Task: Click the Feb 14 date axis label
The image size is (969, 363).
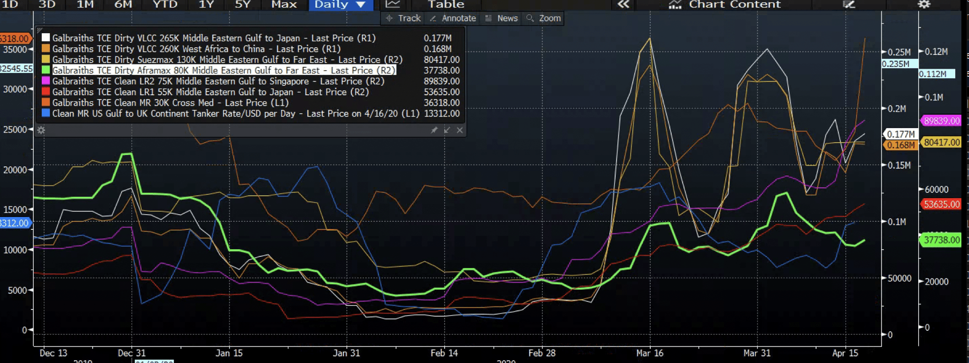Action: click(x=444, y=353)
